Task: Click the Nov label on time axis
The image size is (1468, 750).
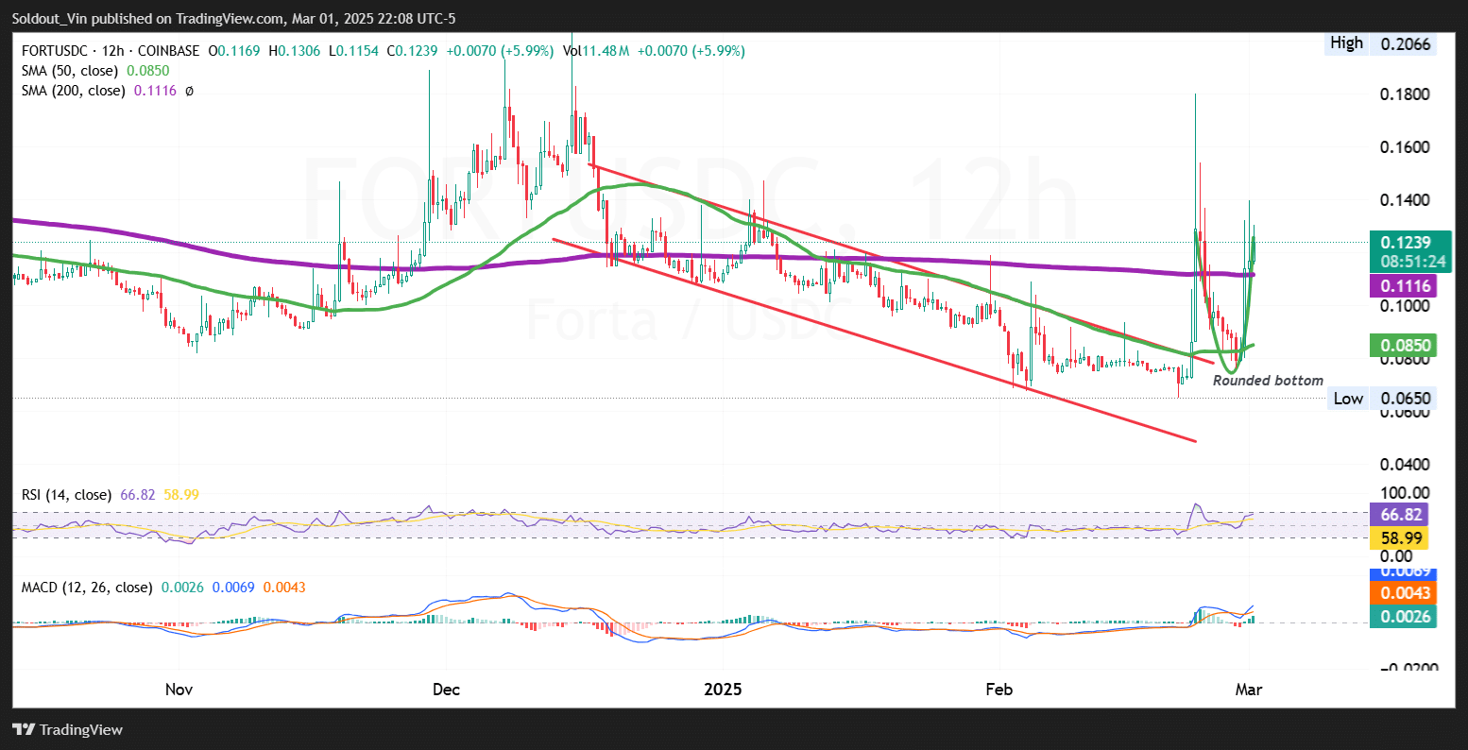Action: tap(179, 690)
